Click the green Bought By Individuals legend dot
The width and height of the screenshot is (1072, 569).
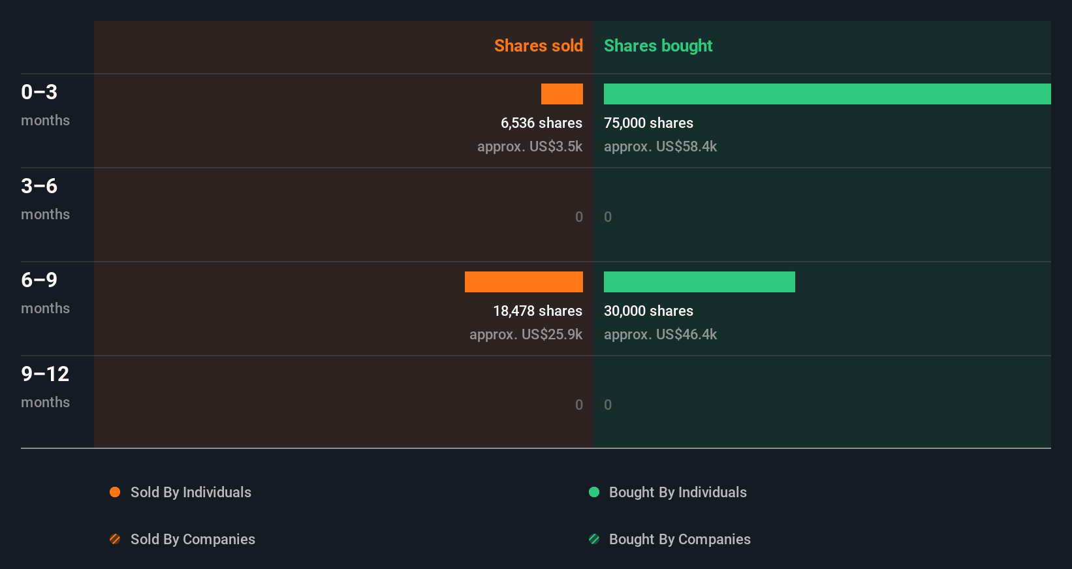point(594,492)
